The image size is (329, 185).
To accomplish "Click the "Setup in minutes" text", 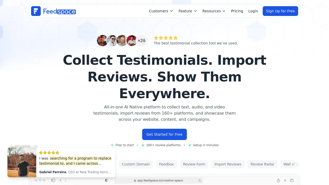I will 206,145.
